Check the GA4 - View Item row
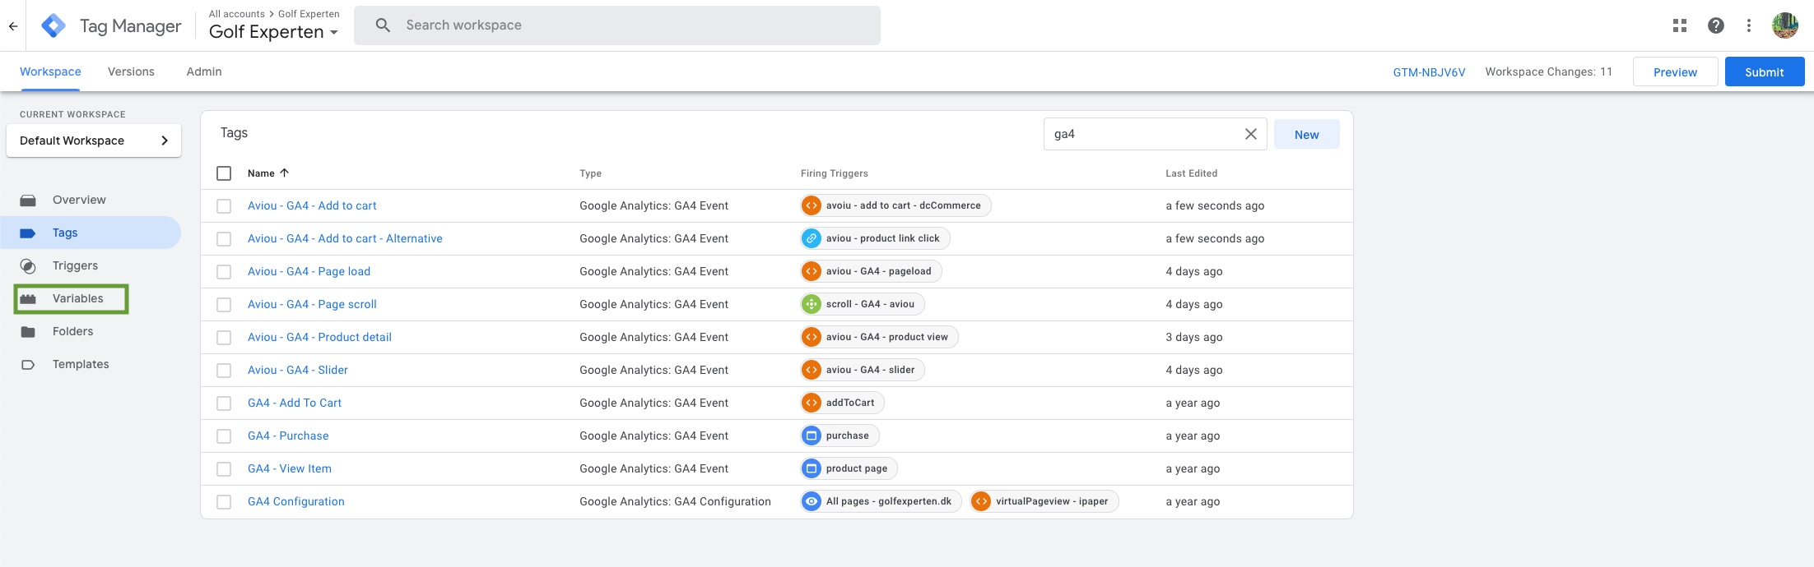Viewport: 1814px width, 567px height. point(224,469)
